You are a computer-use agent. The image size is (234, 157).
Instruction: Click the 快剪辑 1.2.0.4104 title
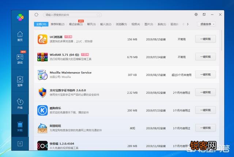click(x=62, y=143)
